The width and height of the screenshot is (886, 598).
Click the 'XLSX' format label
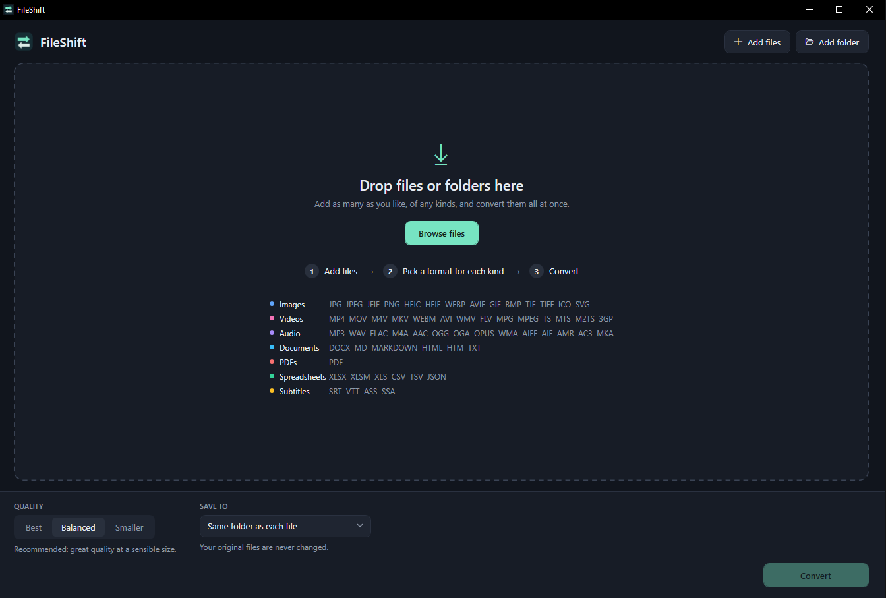pyautogui.click(x=338, y=377)
